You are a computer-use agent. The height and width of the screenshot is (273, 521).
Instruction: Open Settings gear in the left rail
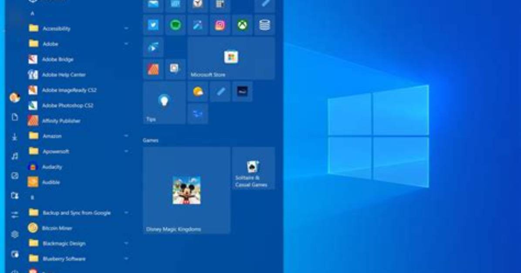point(15,234)
